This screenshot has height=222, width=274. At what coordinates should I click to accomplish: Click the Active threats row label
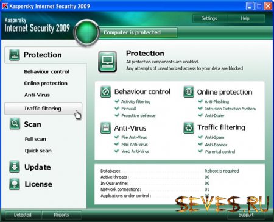point(114,177)
